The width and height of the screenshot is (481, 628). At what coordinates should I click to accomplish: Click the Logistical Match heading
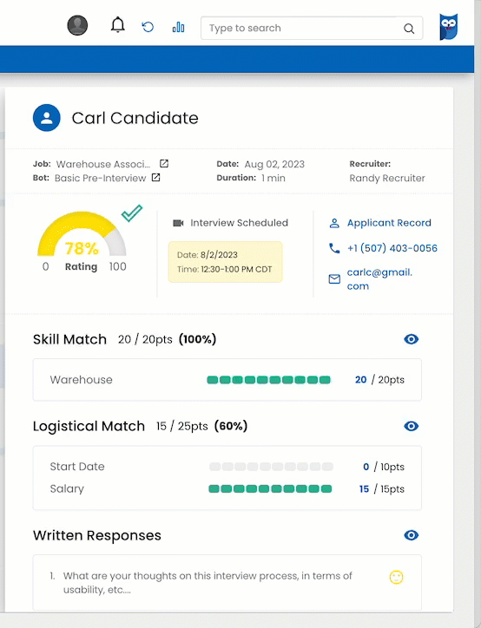[x=89, y=426]
